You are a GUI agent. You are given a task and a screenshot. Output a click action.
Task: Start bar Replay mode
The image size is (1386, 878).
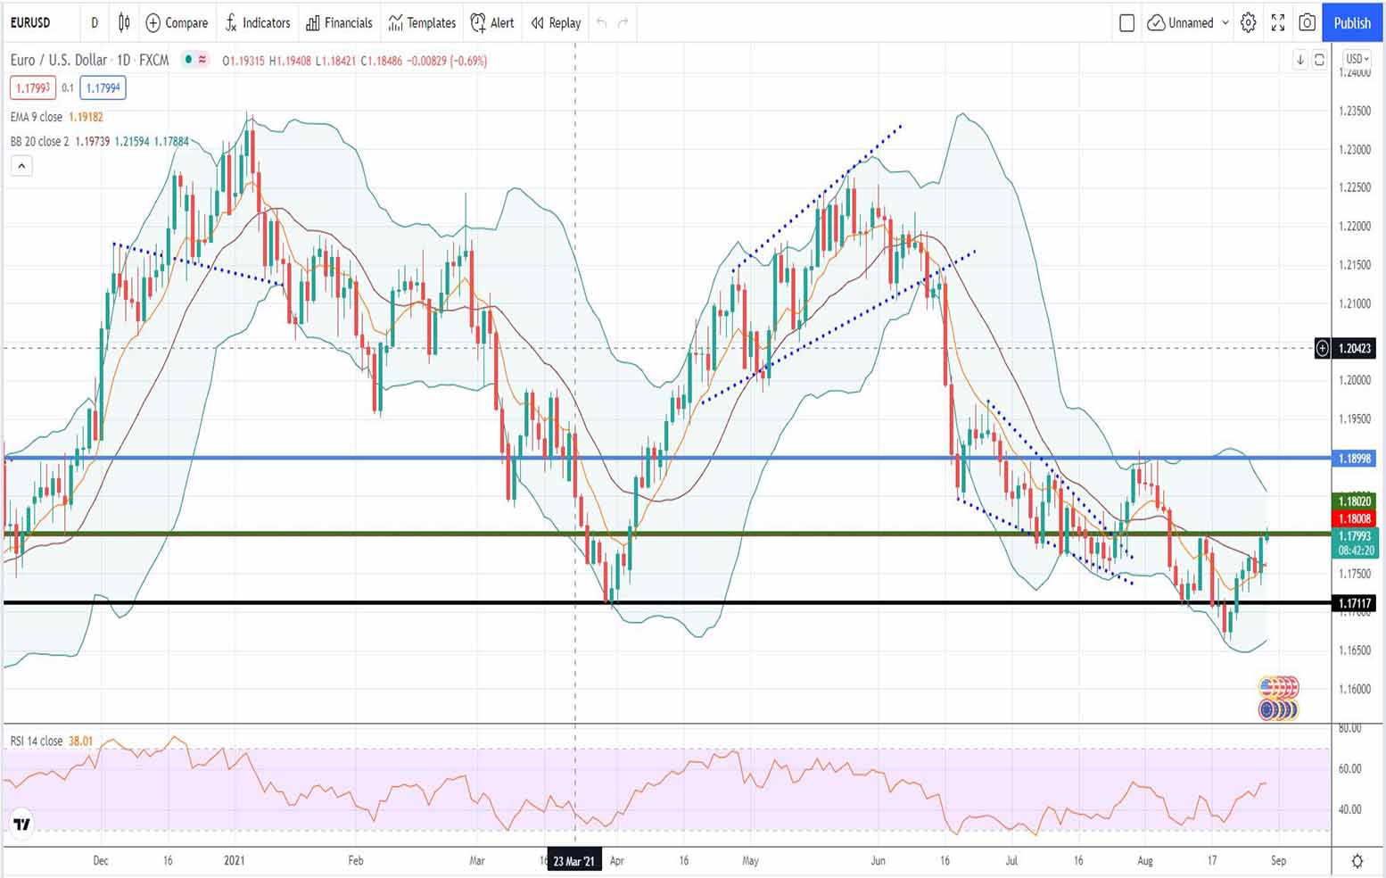[556, 22]
